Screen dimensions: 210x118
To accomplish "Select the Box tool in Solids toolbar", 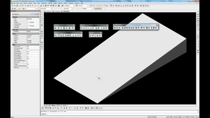I will tap(82, 28).
